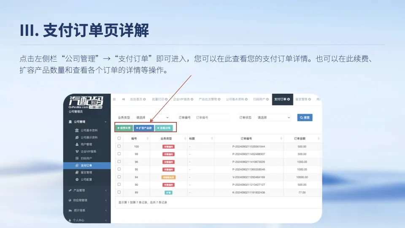Viewport: 405px width, 228px height.
Task: Click the 公司配置 gear icon in sidebar
Action: [x=77, y=179]
